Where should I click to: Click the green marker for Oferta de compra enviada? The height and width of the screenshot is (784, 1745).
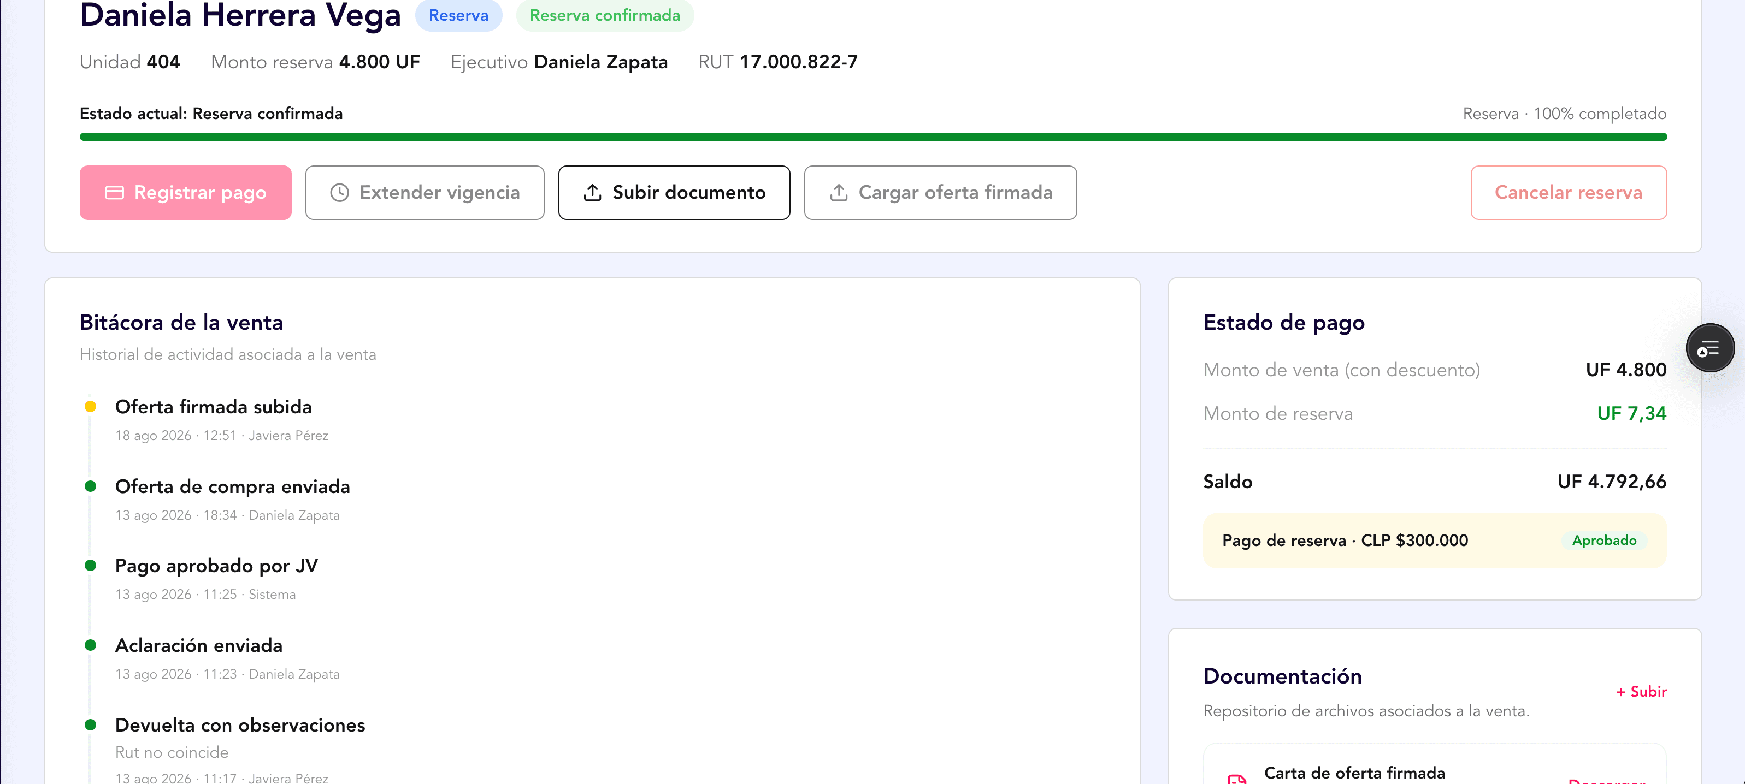click(90, 486)
